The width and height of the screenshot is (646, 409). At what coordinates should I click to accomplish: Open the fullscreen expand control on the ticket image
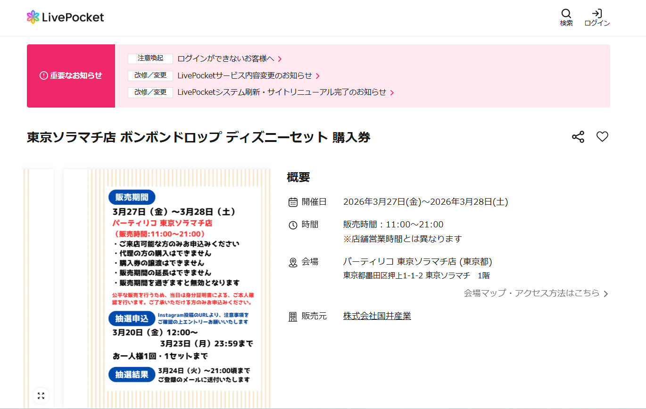(x=41, y=396)
